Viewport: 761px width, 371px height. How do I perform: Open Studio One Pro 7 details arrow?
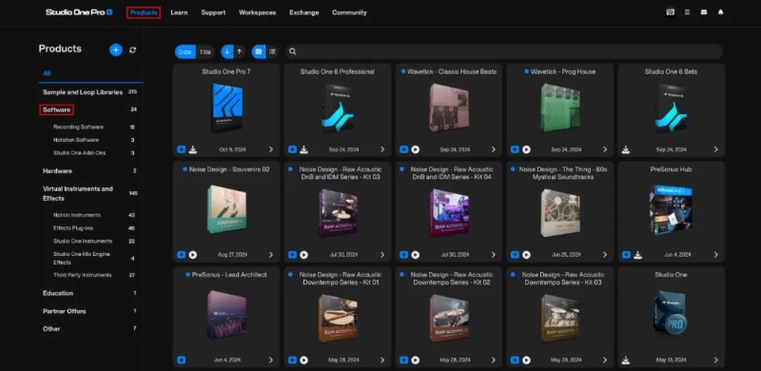tap(271, 149)
